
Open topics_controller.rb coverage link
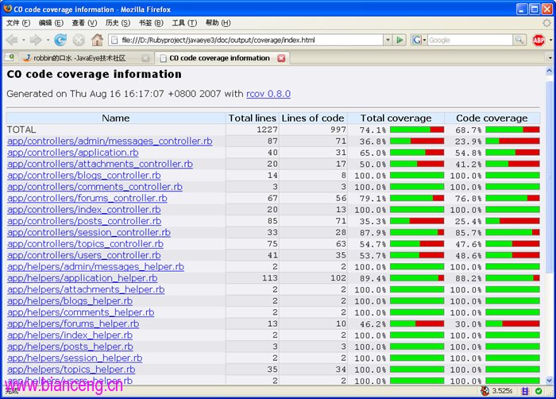click(85, 243)
